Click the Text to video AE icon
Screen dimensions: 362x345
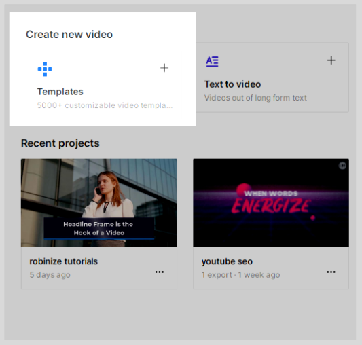pyautogui.click(x=212, y=61)
